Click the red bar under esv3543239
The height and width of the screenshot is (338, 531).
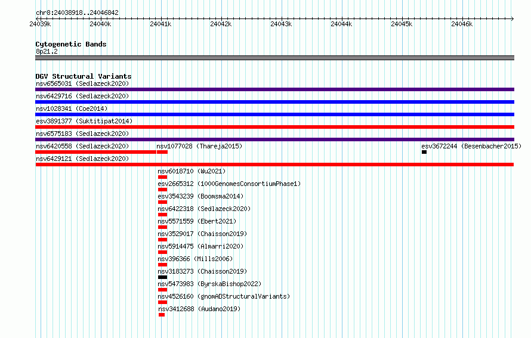162,202
